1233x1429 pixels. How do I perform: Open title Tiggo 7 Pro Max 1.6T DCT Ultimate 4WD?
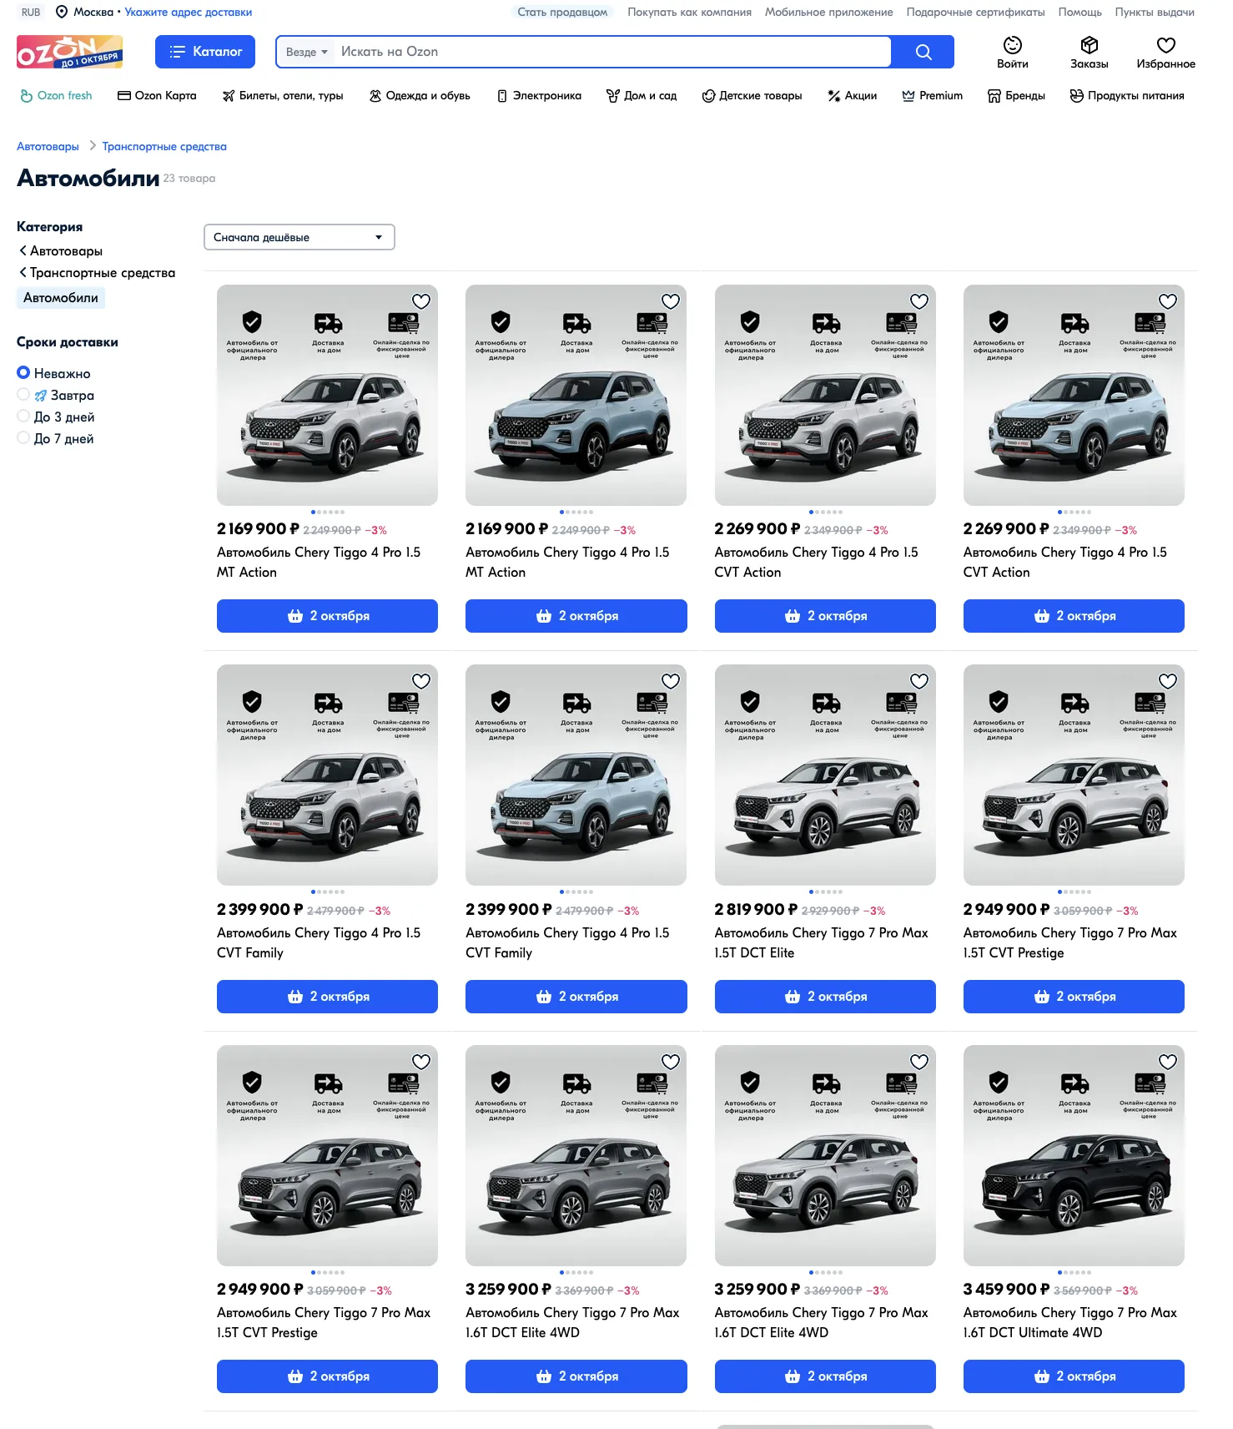(1070, 1323)
